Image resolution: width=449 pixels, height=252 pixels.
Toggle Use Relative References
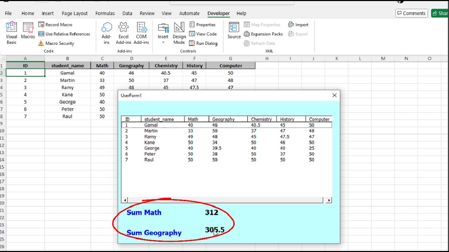pos(64,34)
